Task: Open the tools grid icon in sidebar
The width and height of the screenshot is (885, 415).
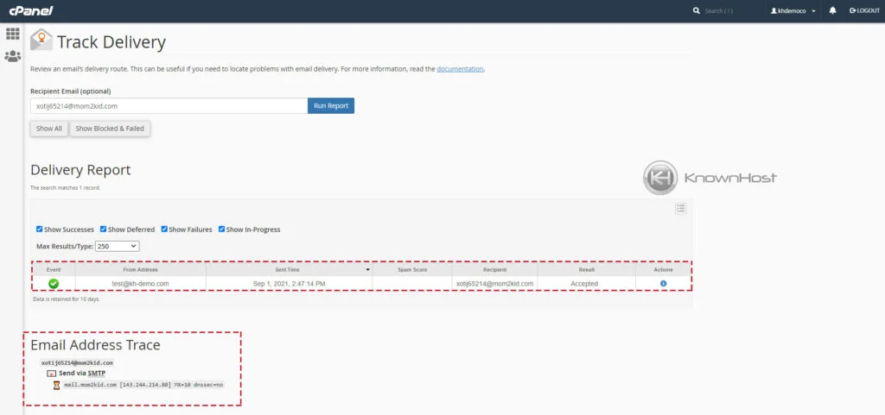Action: [x=12, y=34]
